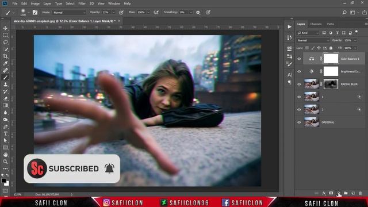This screenshot has height=207, width=368.
Task: Select the Brush tool in toolbox
Action: (5, 78)
